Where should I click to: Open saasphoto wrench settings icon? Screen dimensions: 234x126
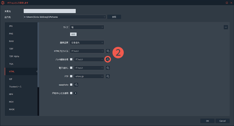coord(76,85)
